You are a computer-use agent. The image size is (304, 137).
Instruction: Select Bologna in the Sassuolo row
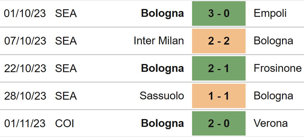(273, 96)
